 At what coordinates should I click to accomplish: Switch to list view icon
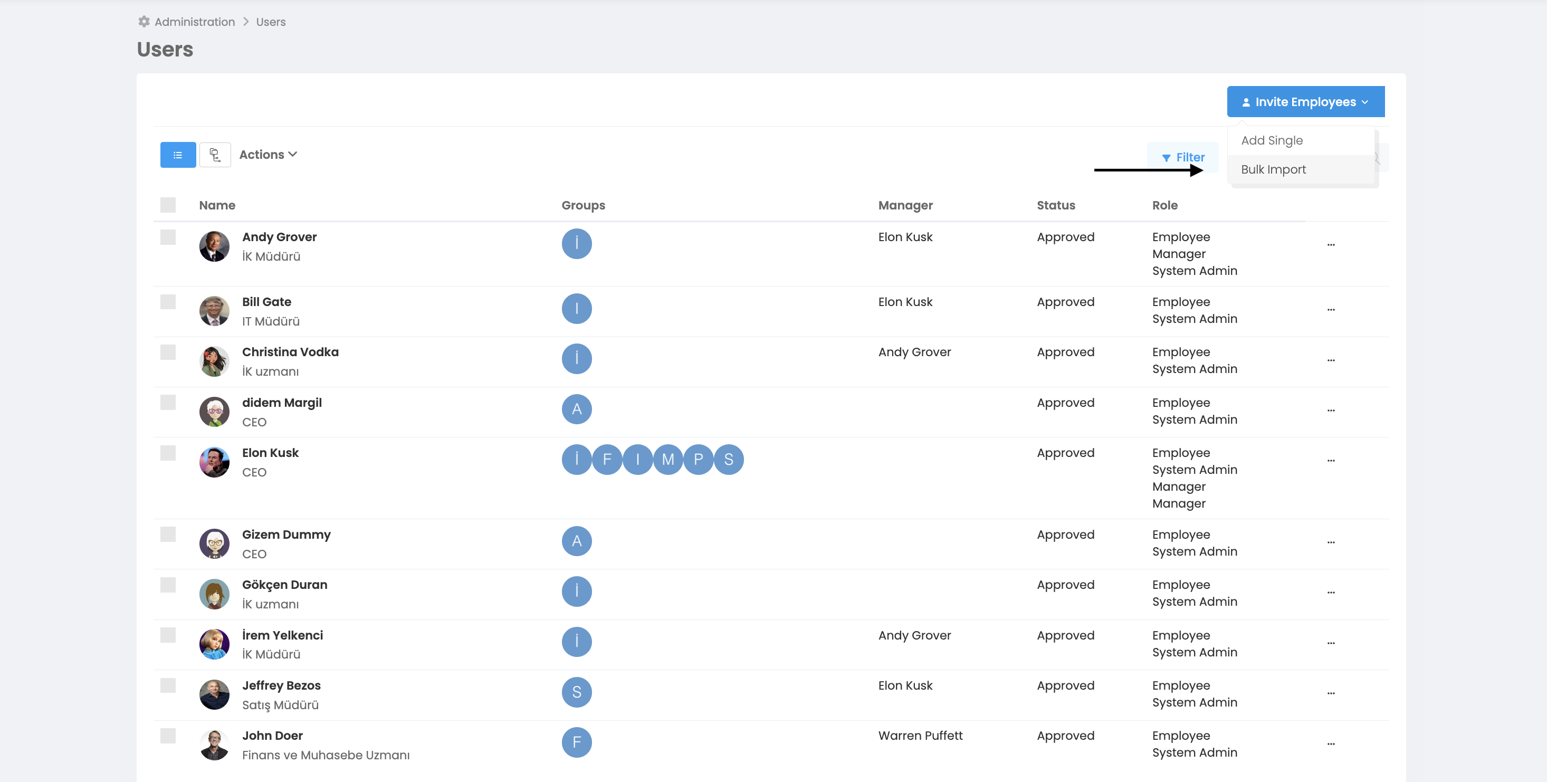[x=178, y=155]
